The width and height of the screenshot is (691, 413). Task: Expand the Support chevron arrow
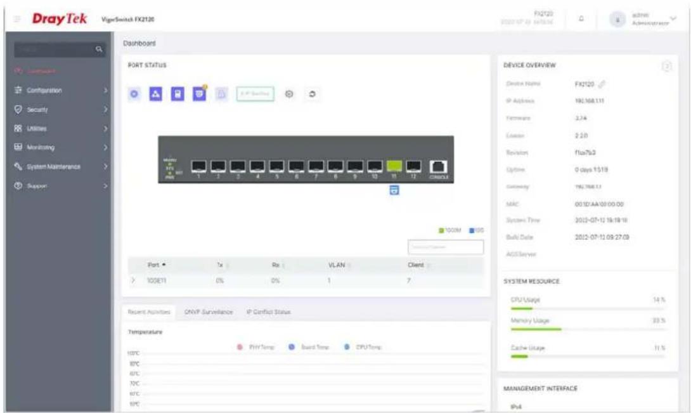[105, 187]
